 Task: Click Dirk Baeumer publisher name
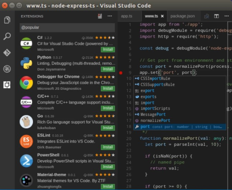[49, 147]
